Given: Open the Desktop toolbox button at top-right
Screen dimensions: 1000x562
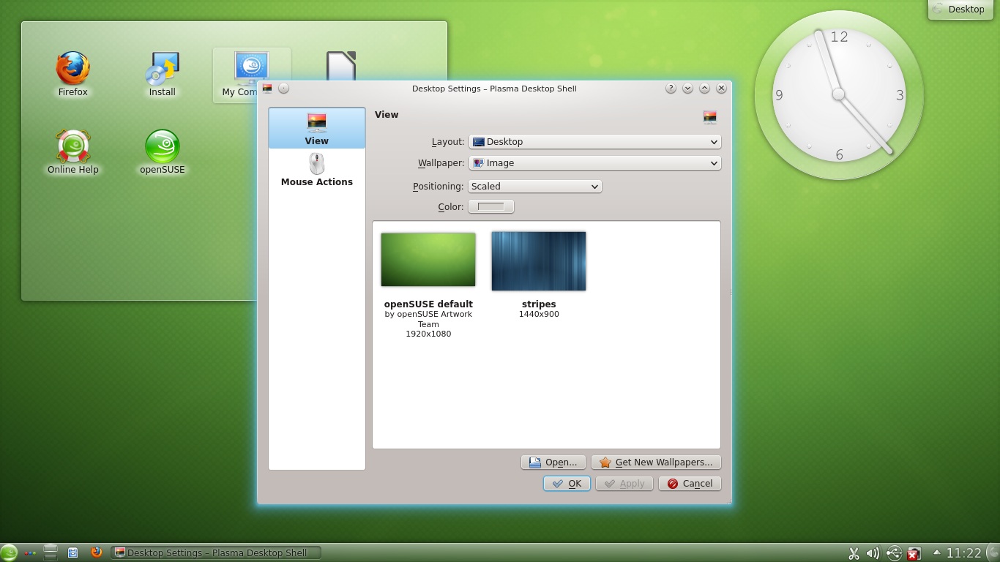Looking at the screenshot, I should point(959,10).
